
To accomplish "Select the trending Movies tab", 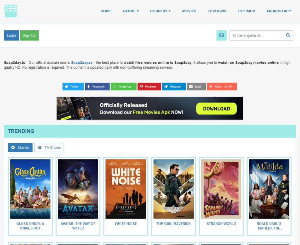I will [20, 147].
